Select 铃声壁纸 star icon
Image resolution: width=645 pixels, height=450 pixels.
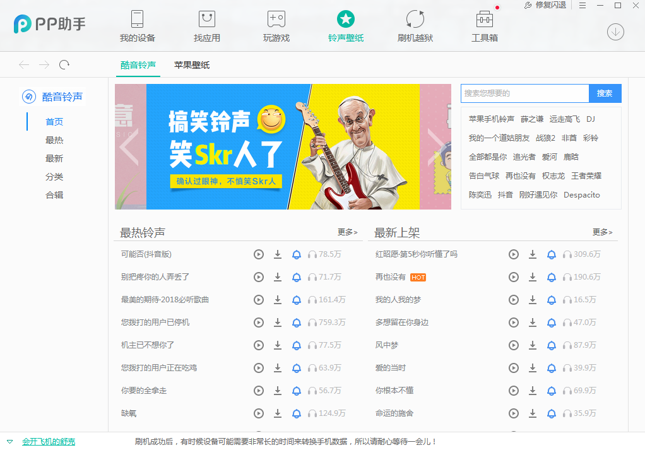tap(346, 19)
